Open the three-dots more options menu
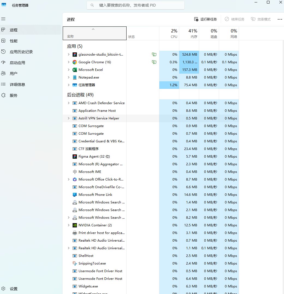 pos(280,19)
